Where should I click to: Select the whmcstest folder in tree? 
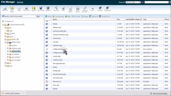[x=16, y=51]
